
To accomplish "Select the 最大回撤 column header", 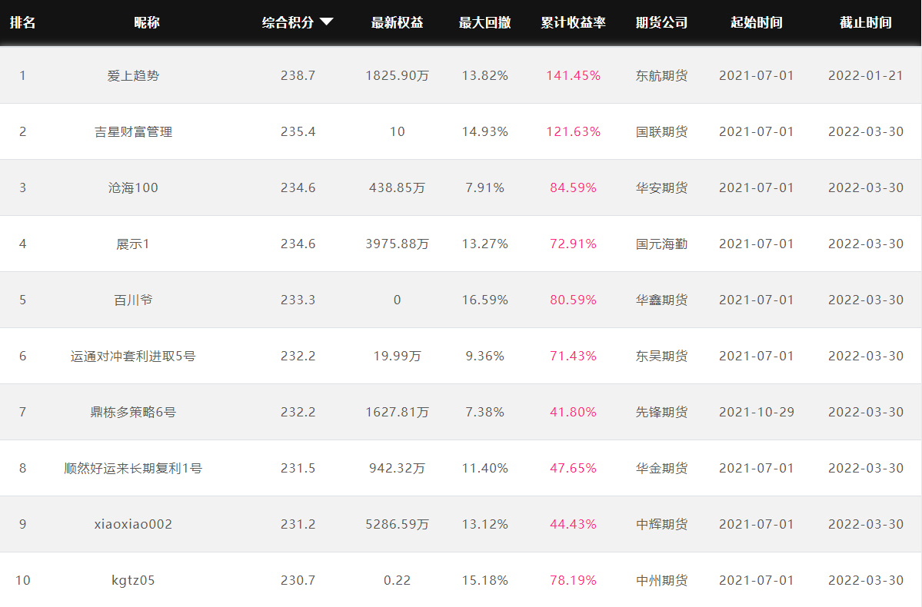I will pyautogui.click(x=484, y=22).
